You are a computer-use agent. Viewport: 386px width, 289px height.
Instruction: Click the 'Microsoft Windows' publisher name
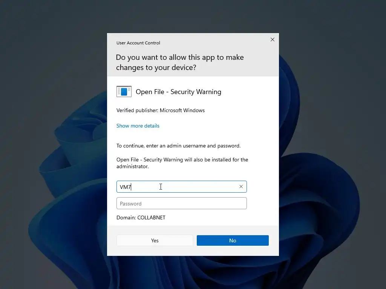point(182,110)
